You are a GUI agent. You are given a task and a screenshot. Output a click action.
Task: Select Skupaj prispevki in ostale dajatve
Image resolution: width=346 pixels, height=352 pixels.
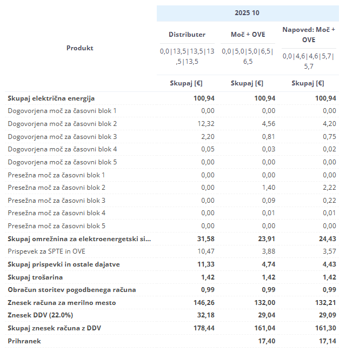[x=64, y=264]
